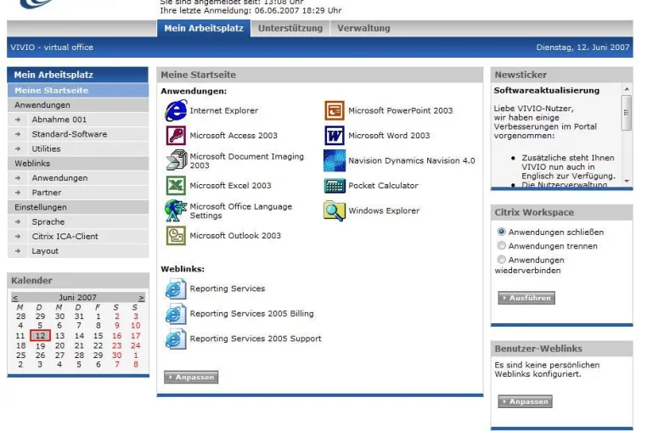
Task: Open the Standard-Software link
Action: [70, 134]
